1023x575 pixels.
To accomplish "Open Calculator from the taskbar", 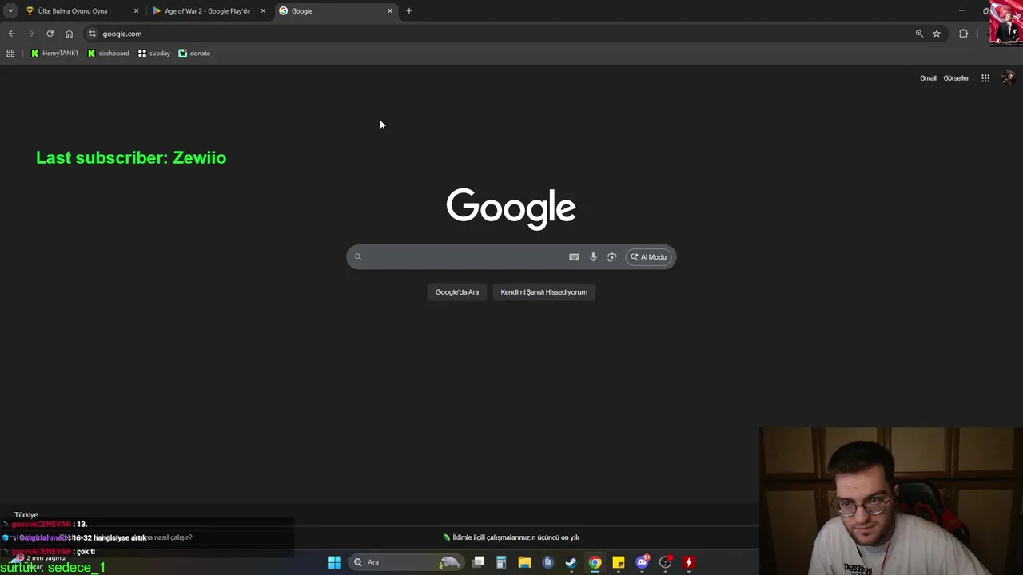I will (501, 562).
